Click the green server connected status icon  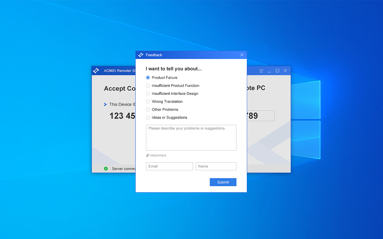tap(106, 168)
